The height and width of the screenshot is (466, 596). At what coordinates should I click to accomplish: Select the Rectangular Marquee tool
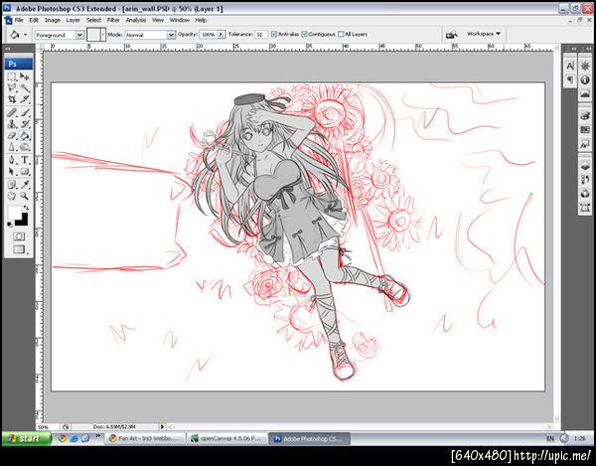point(12,77)
